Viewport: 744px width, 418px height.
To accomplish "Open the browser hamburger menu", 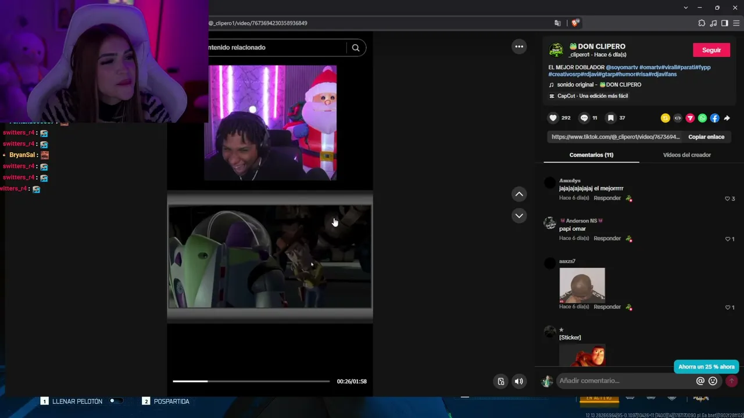I will click(x=736, y=23).
